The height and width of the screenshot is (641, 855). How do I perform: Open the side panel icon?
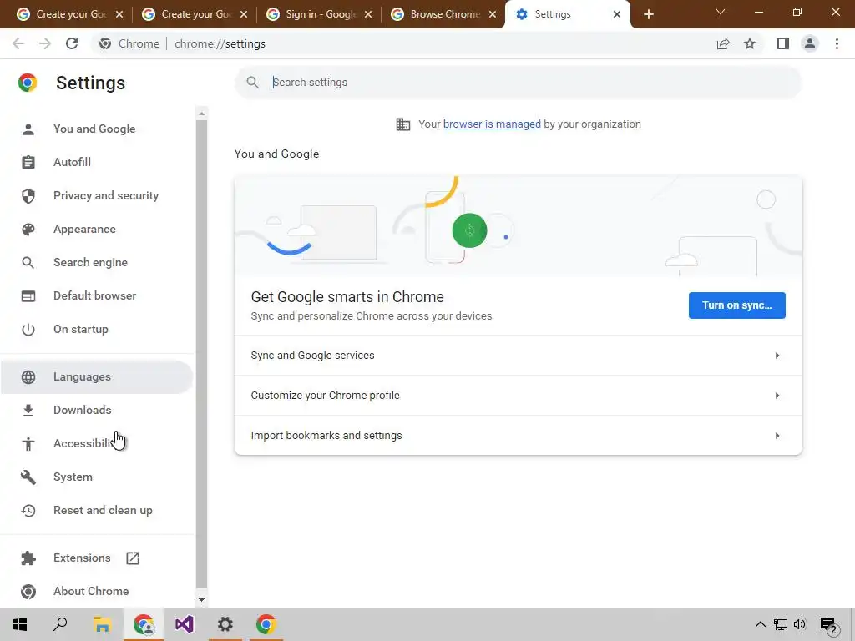pyautogui.click(x=783, y=43)
